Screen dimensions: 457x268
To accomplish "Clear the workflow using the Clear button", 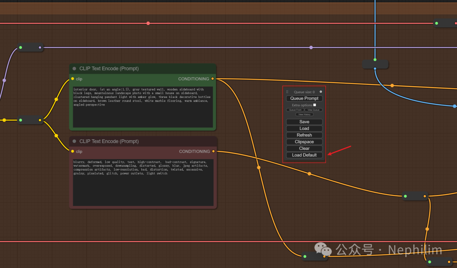I will 304,149.
